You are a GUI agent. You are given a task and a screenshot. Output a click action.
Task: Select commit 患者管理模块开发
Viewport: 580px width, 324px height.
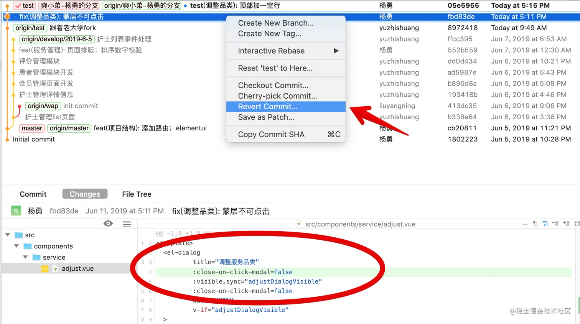click(x=46, y=72)
